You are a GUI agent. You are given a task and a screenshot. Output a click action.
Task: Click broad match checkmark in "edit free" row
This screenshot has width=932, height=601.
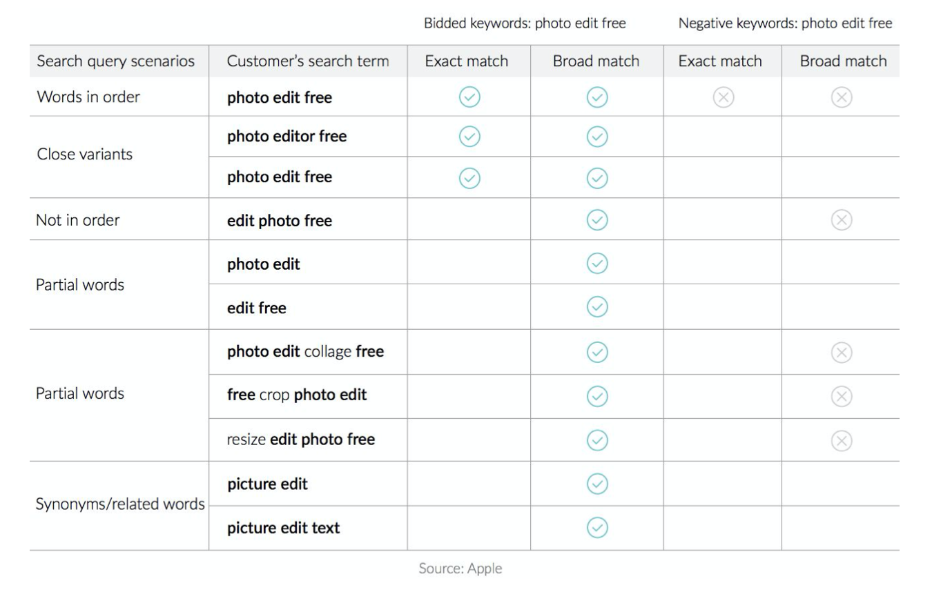(x=597, y=306)
